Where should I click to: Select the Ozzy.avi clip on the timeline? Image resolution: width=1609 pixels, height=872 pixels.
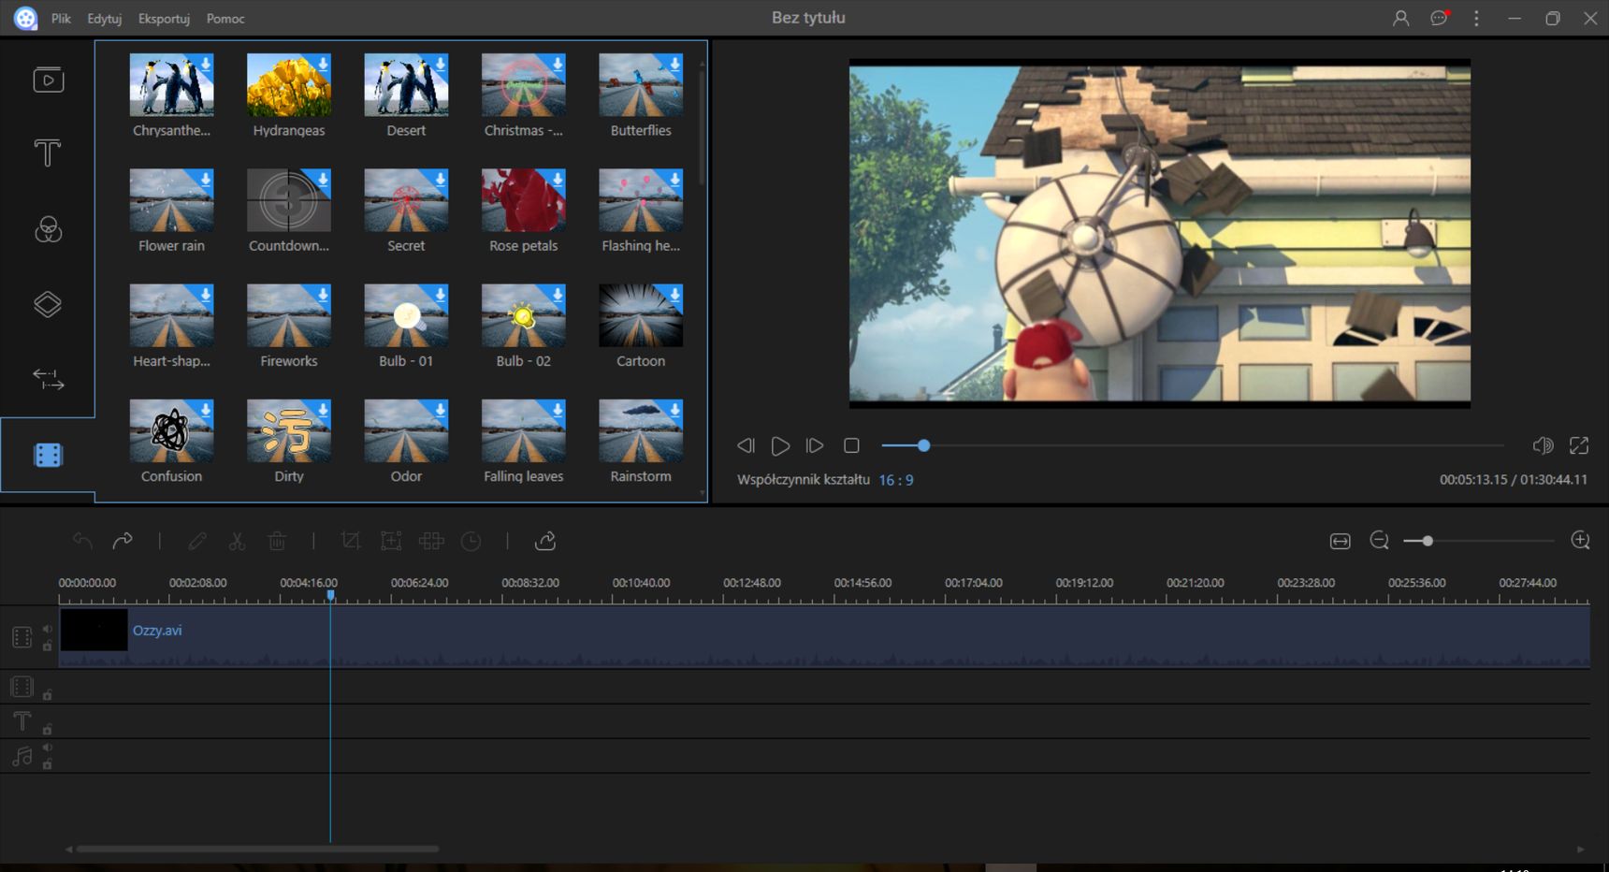824,637
